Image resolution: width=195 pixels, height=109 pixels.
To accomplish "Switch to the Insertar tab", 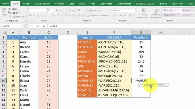I will (x=26, y=4).
